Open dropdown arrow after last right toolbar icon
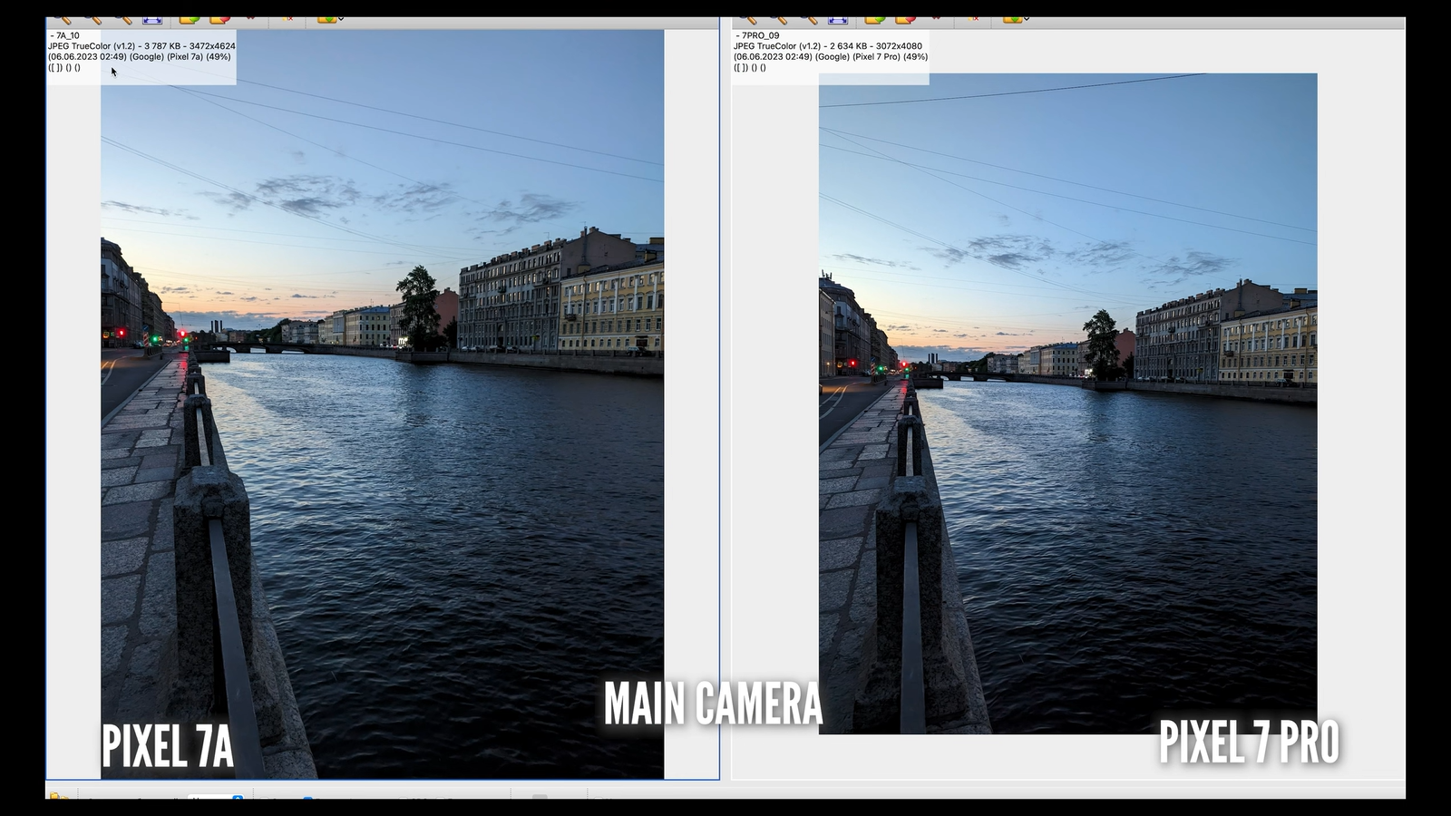This screenshot has width=1451, height=816. tap(1026, 19)
